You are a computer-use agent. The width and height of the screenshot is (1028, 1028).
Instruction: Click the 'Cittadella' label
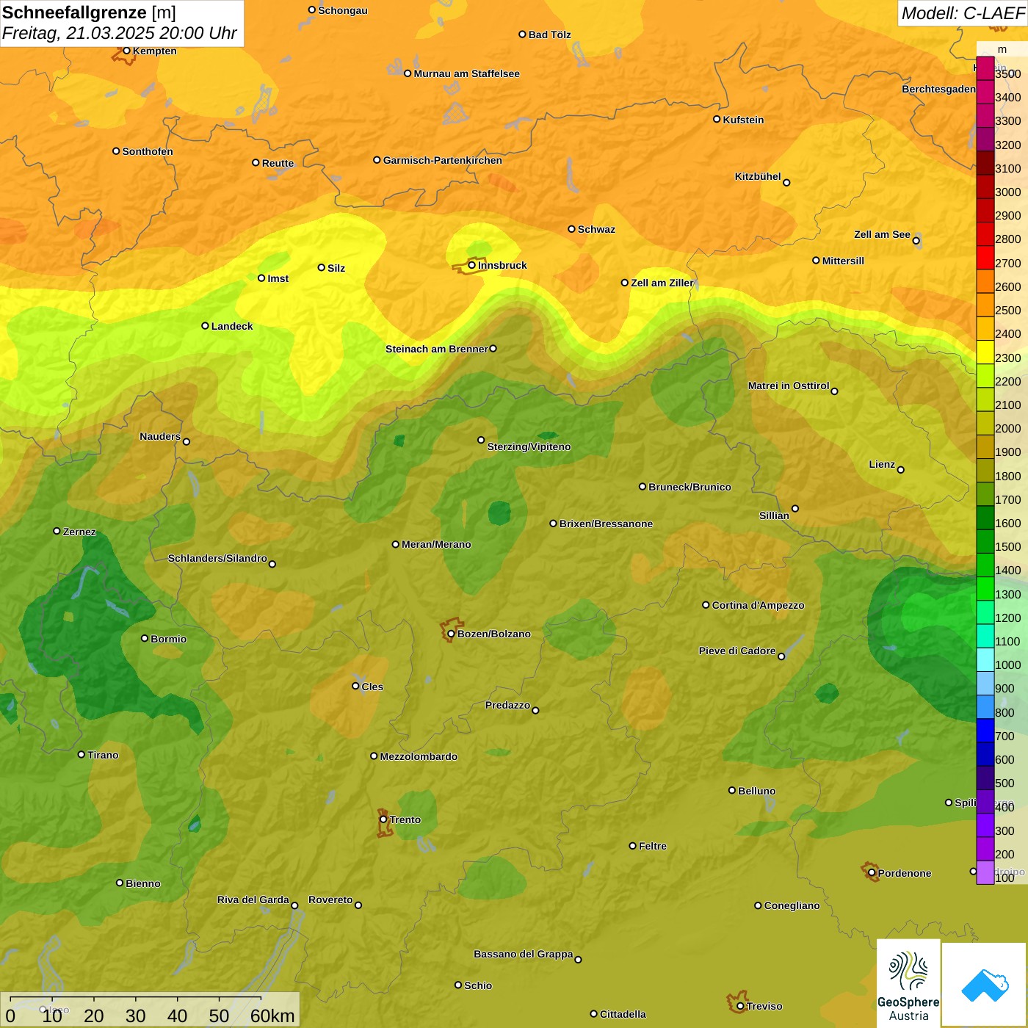623,1014
